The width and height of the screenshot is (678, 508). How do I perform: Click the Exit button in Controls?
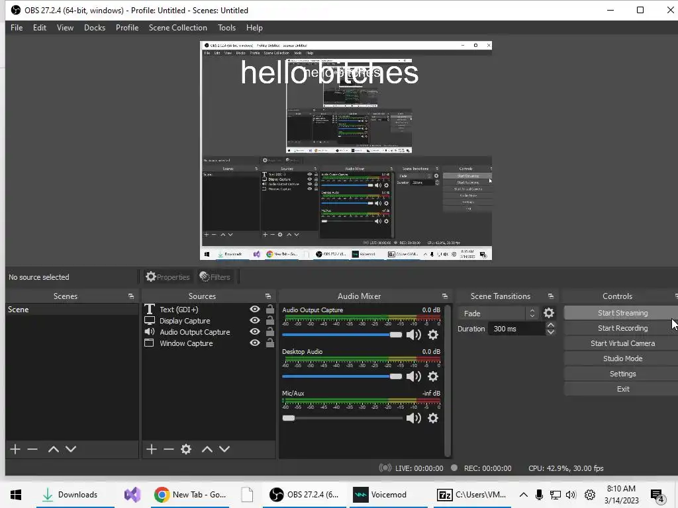point(622,389)
